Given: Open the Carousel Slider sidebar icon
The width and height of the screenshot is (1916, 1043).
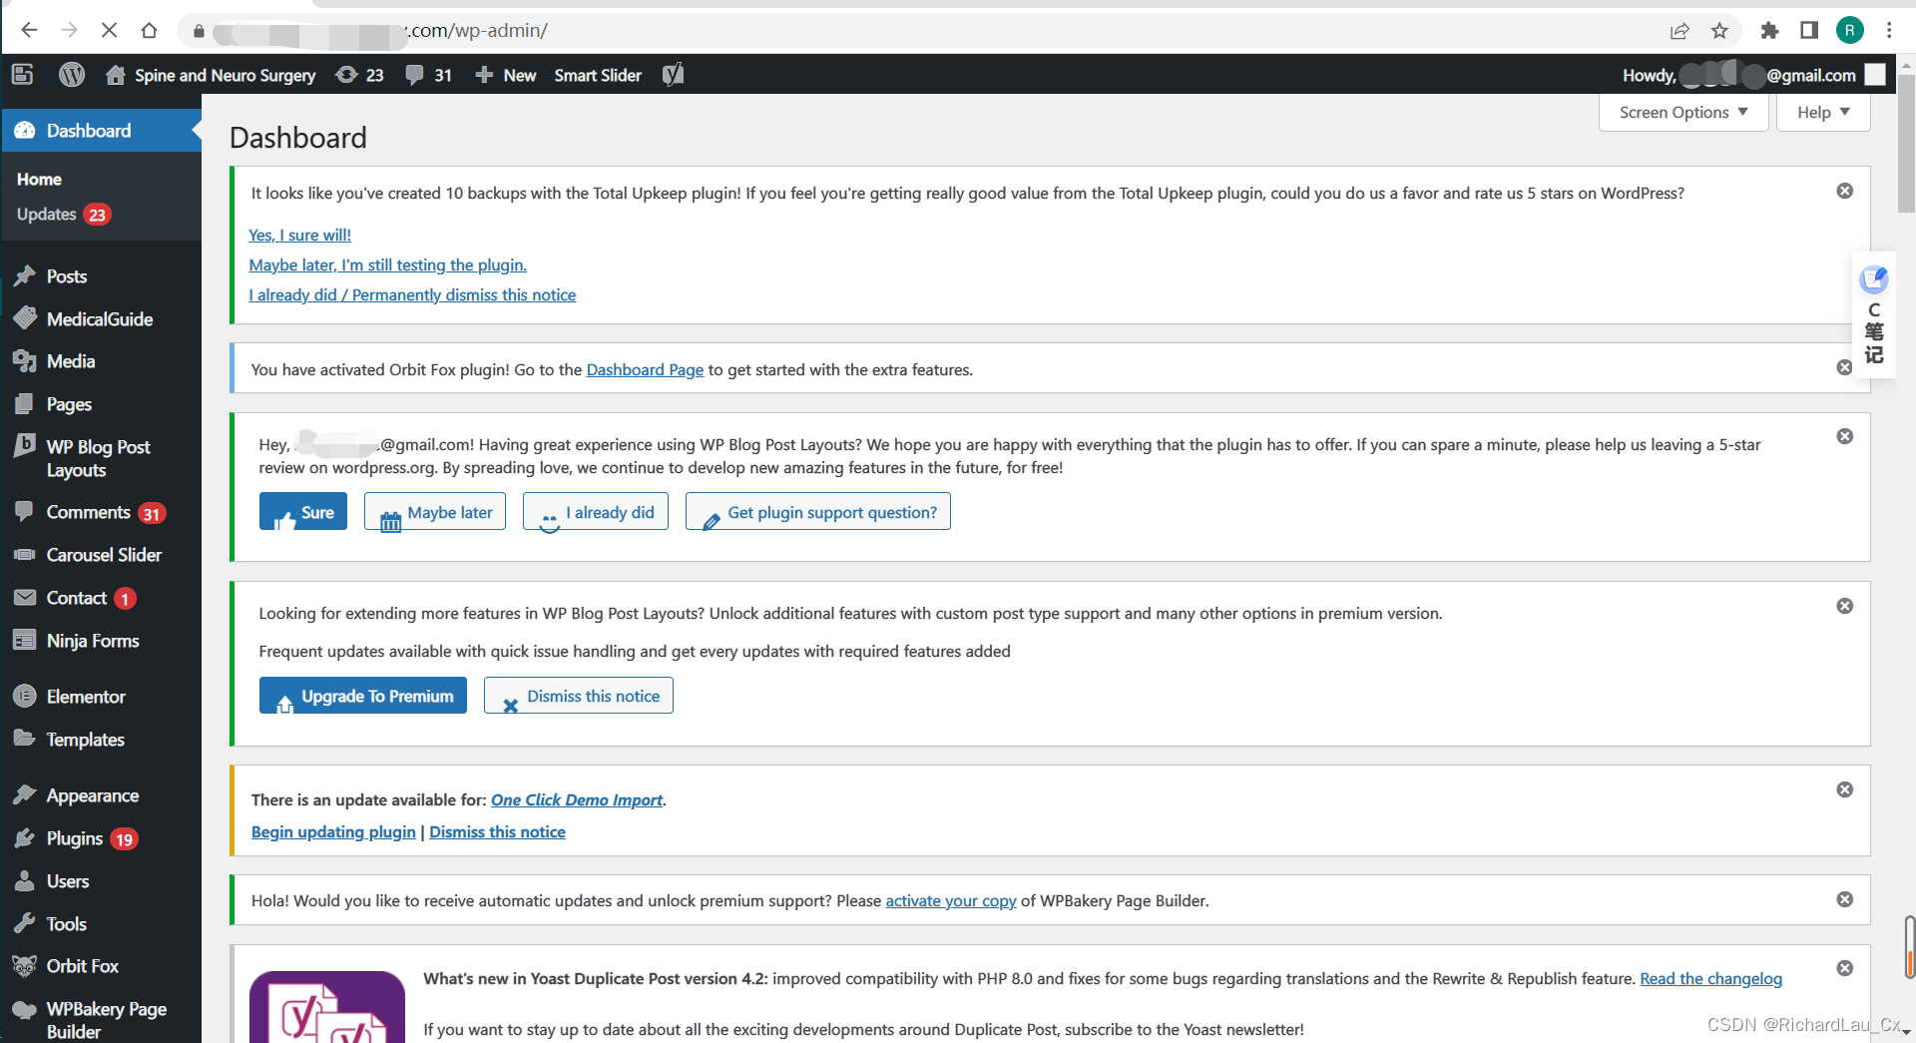Looking at the screenshot, I should (x=104, y=554).
